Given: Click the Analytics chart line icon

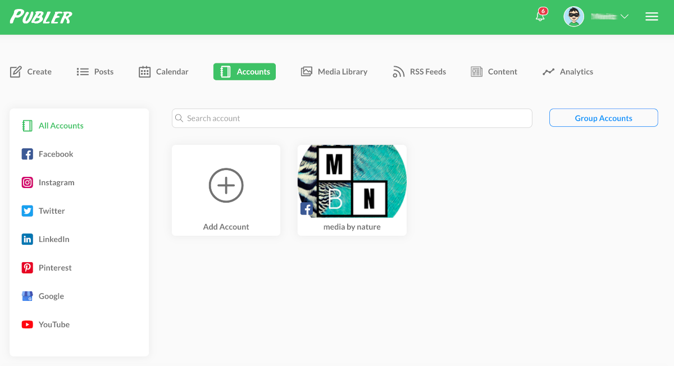Looking at the screenshot, I should 548,72.
